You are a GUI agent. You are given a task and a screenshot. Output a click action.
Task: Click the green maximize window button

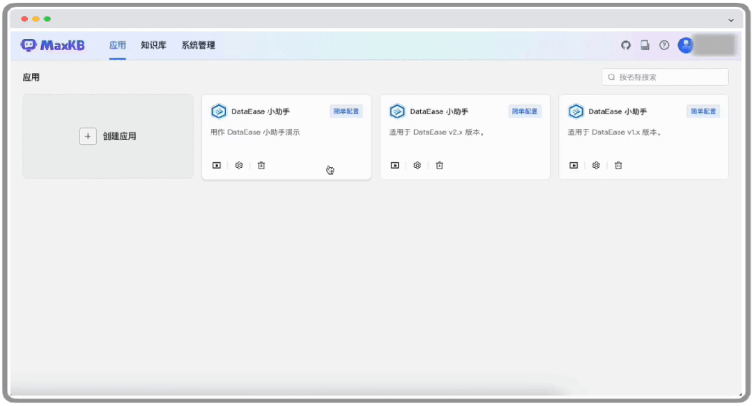[x=47, y=19]
